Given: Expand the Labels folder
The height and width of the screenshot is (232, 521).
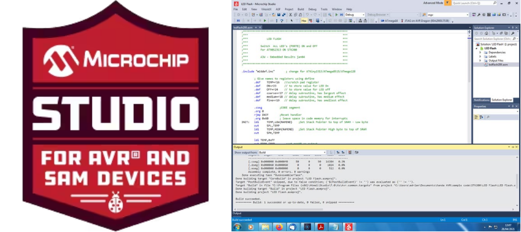Looking at the screenshot, I should (x=480, y=56).
